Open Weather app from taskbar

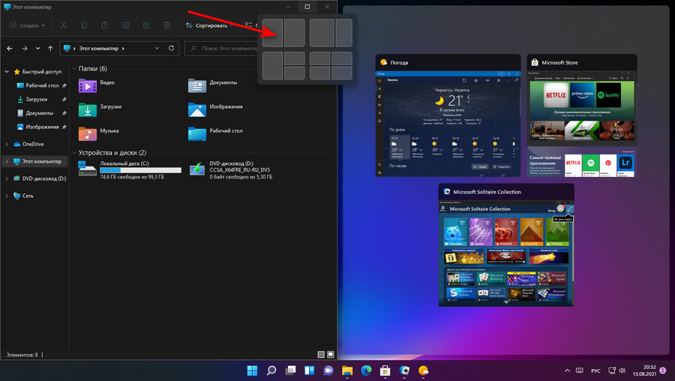424,370
